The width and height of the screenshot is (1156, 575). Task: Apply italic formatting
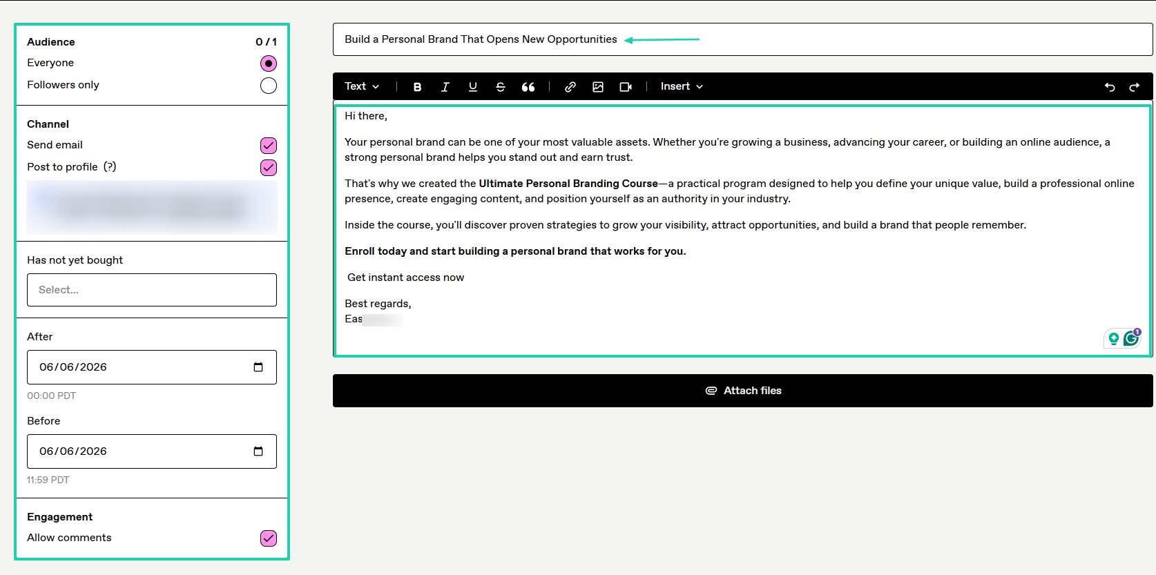[x=445, y=87]
